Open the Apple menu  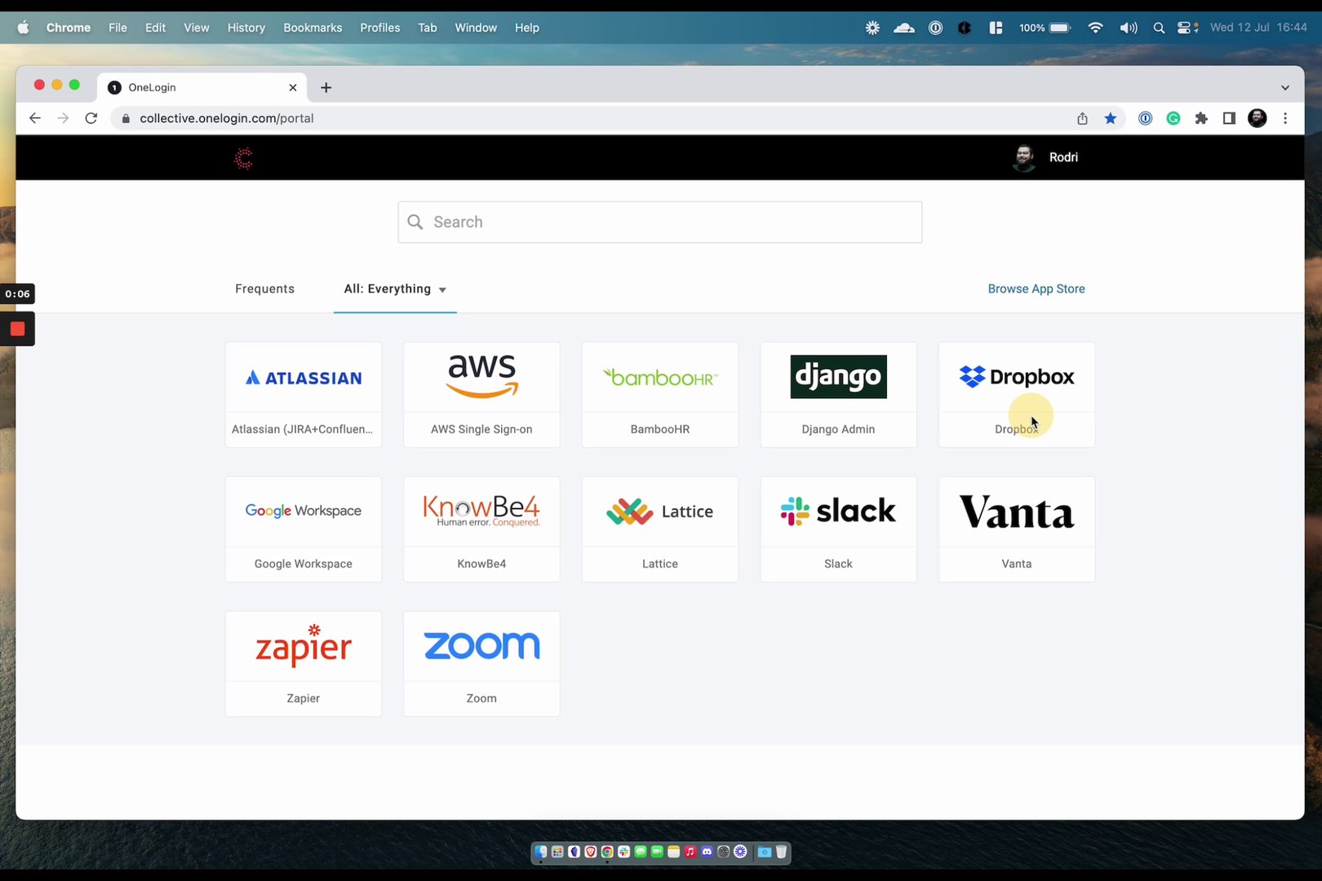[x=23, y=28]
